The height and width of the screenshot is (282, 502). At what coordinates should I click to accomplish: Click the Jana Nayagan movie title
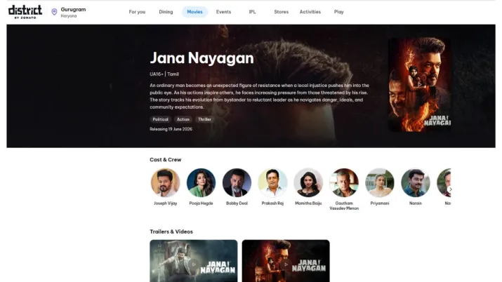tap(202, 58)
